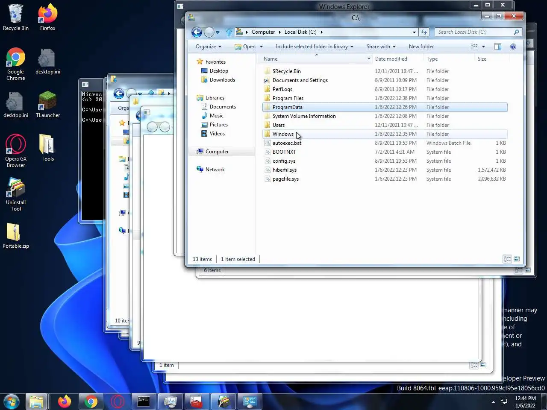The image size is (547, 410).
Task: Open Downloads under Favorites
Action: [x=222, y=80]
